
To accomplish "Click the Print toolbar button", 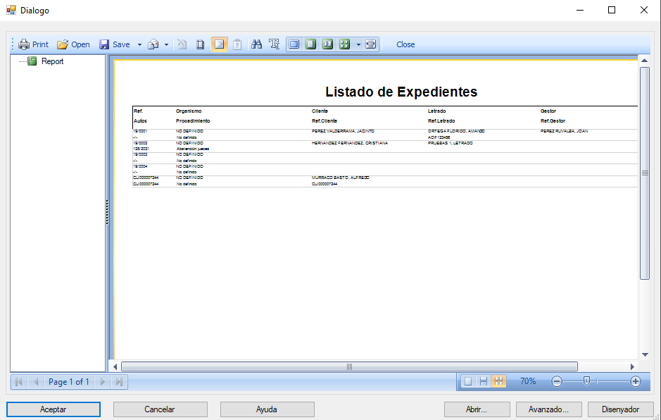I will coord(33,44).
